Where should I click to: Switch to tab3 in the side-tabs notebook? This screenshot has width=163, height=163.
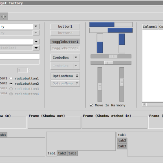tap(122, 146)
